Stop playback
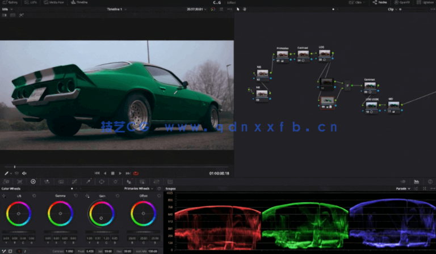The image size is (436, 254). click(x=112, y=173)
